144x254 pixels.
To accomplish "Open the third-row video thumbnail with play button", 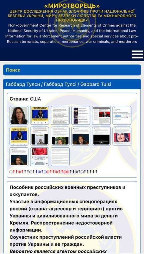I will point(19,157).
